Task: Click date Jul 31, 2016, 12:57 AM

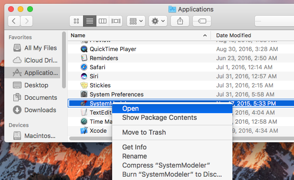Action: tap(246, 76)
